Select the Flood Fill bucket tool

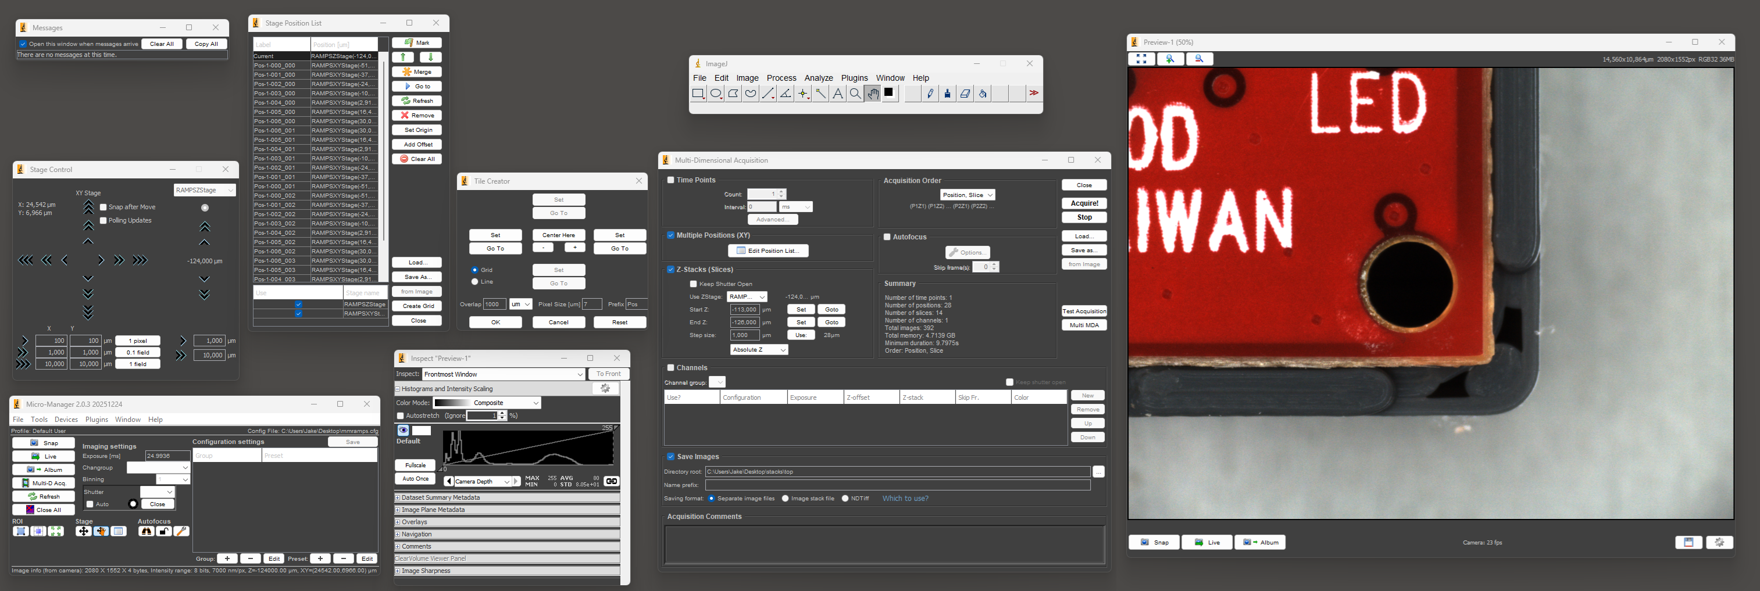[x=983, y=94]
